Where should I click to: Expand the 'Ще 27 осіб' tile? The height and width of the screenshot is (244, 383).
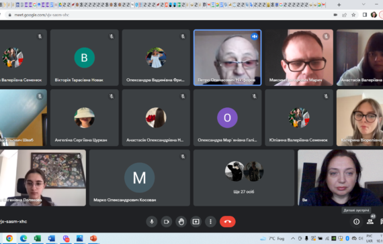[x=244, y=178]
